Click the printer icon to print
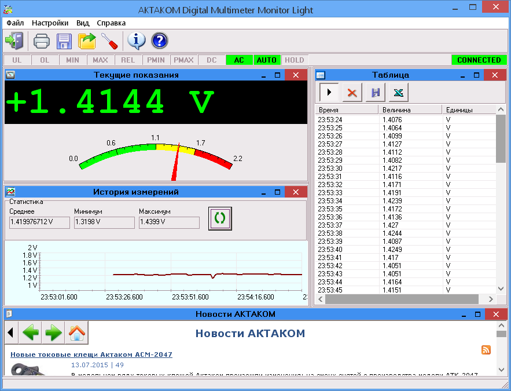Viewport: 511px width, 391px height. (x=42, y=41)
